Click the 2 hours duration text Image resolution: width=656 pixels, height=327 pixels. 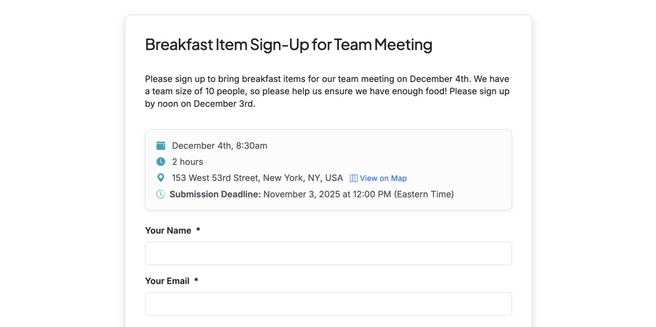(x=187, y=162)
